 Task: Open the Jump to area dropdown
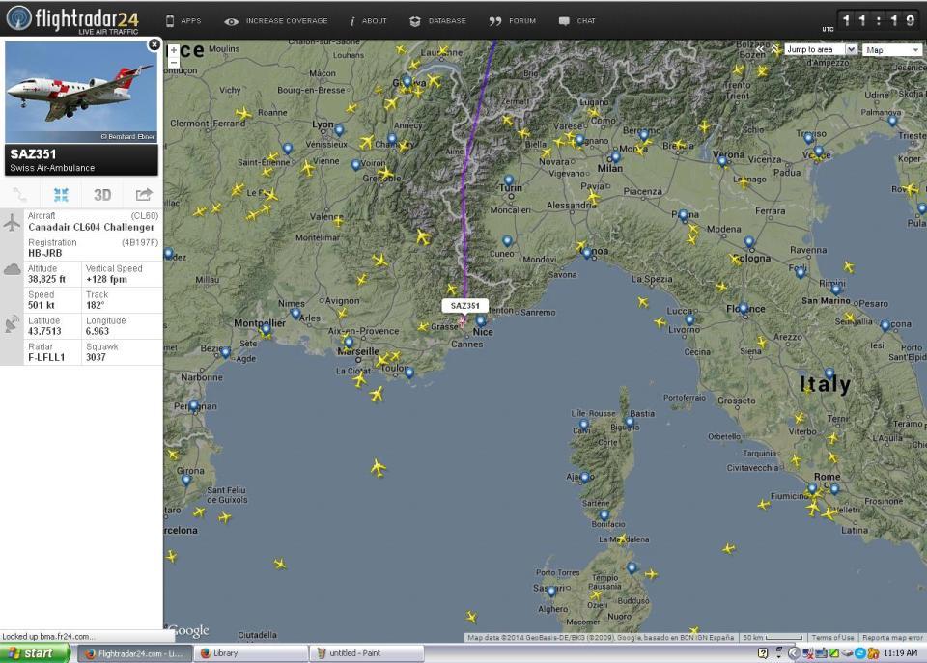(x=820, y=49)
